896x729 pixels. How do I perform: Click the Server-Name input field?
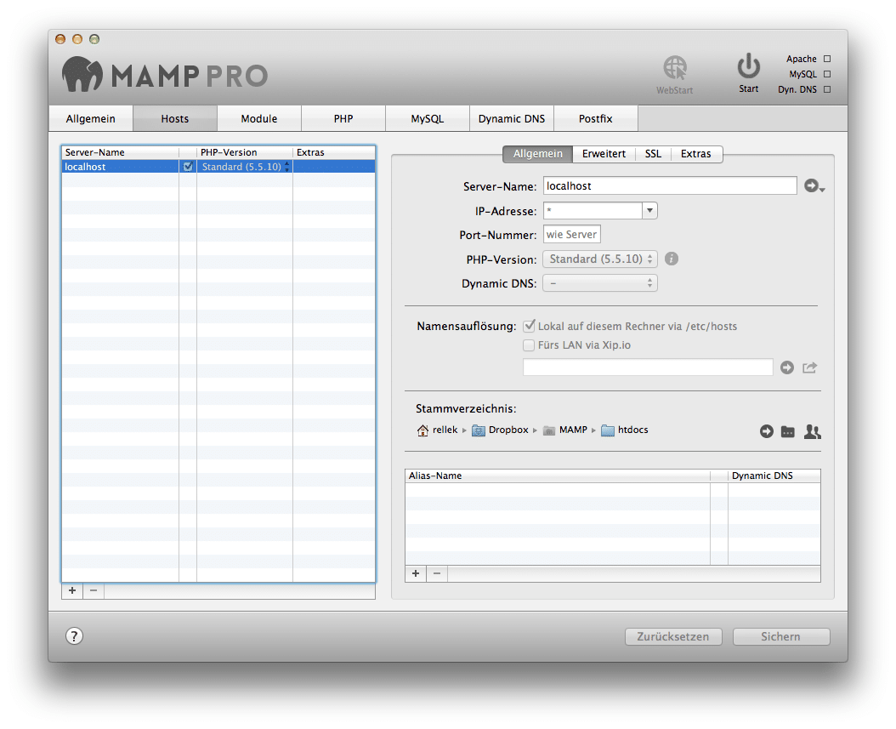(670, 185)
